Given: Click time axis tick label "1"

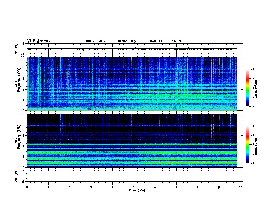Looking at the screenshot, I should click(48, 187).
